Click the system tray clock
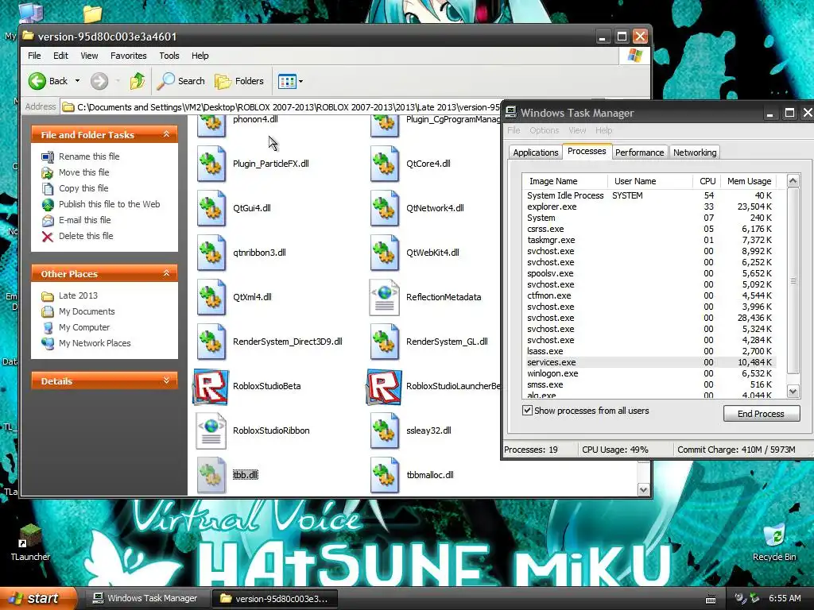 pos(785,599)
